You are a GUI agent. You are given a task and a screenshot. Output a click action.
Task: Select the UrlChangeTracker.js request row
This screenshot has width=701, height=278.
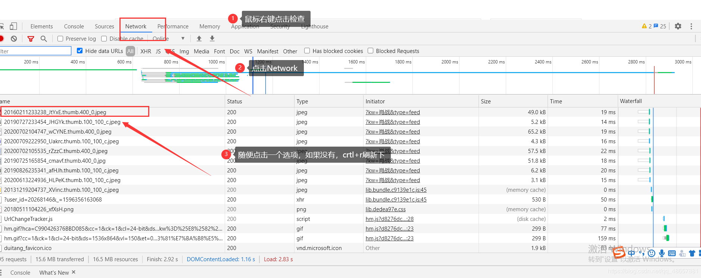[28, 219]
